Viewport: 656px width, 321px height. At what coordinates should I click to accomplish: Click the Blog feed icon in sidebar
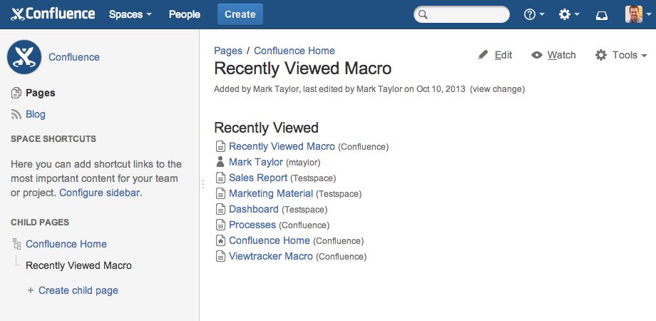(16, 114)
